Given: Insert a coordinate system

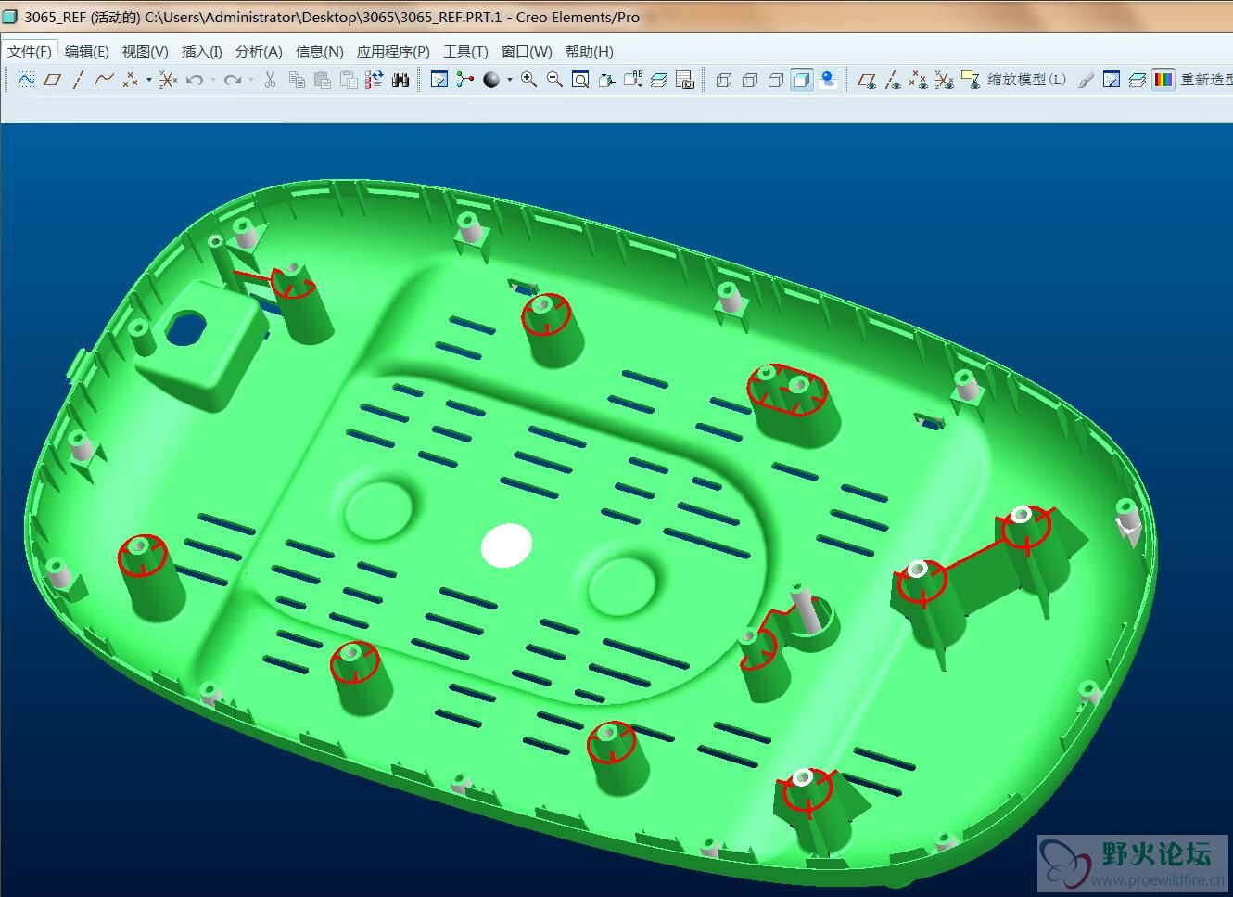Looking at the screenshot, I should (x=168, y=80).
